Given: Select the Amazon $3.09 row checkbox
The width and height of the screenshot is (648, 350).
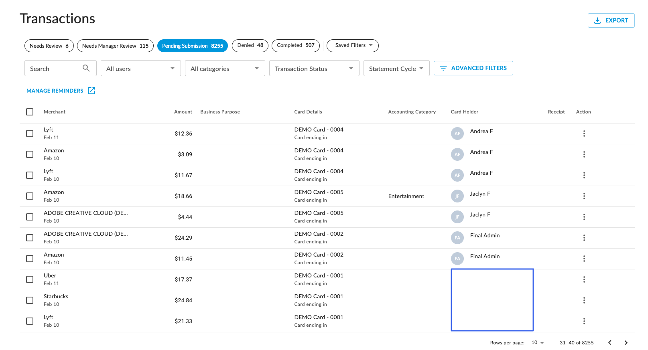Looking at the screenshot, I should pos(30,154).
